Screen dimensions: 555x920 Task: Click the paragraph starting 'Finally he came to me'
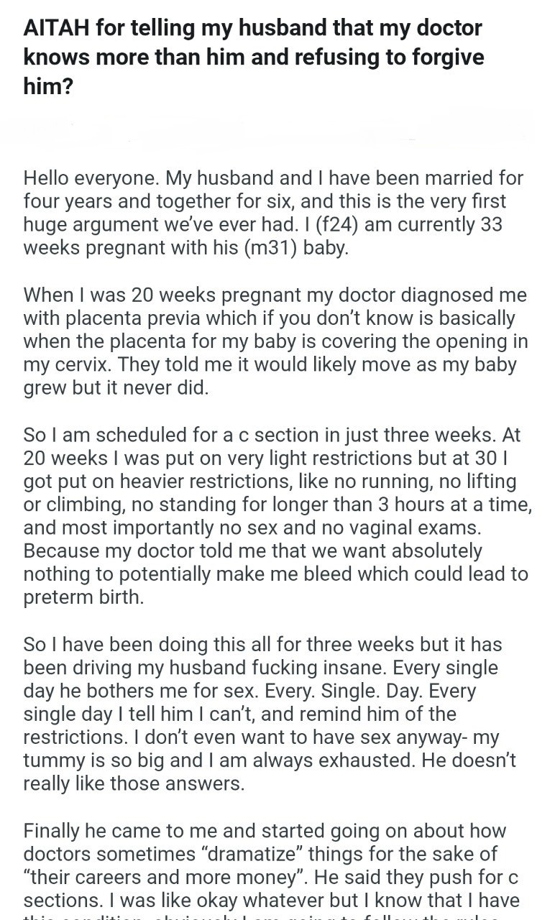[271, 870]
